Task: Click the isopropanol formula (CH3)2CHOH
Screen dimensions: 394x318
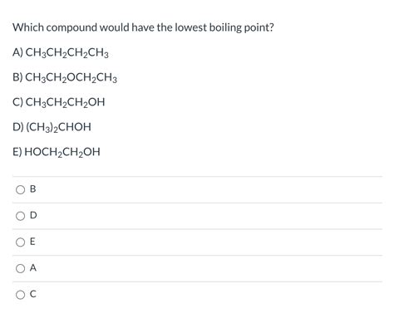Action: tap(58, 127)
